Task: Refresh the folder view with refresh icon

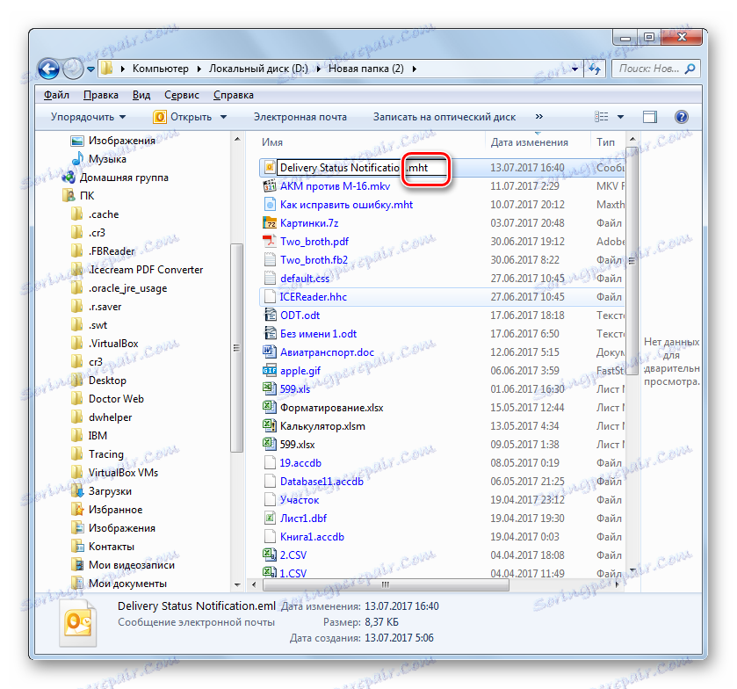Action: point(595,69)
